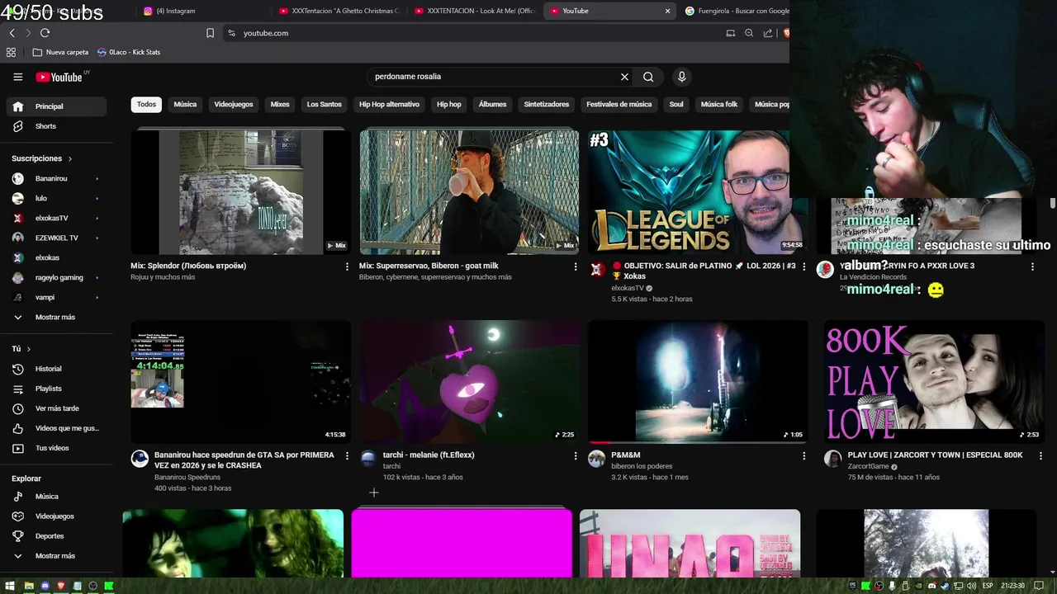Open Historial in the sidebar

(x=56, y=369)
